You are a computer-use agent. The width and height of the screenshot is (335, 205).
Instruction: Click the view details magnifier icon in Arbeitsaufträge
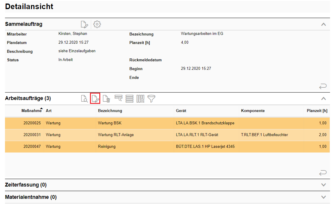tap(84, 99)
